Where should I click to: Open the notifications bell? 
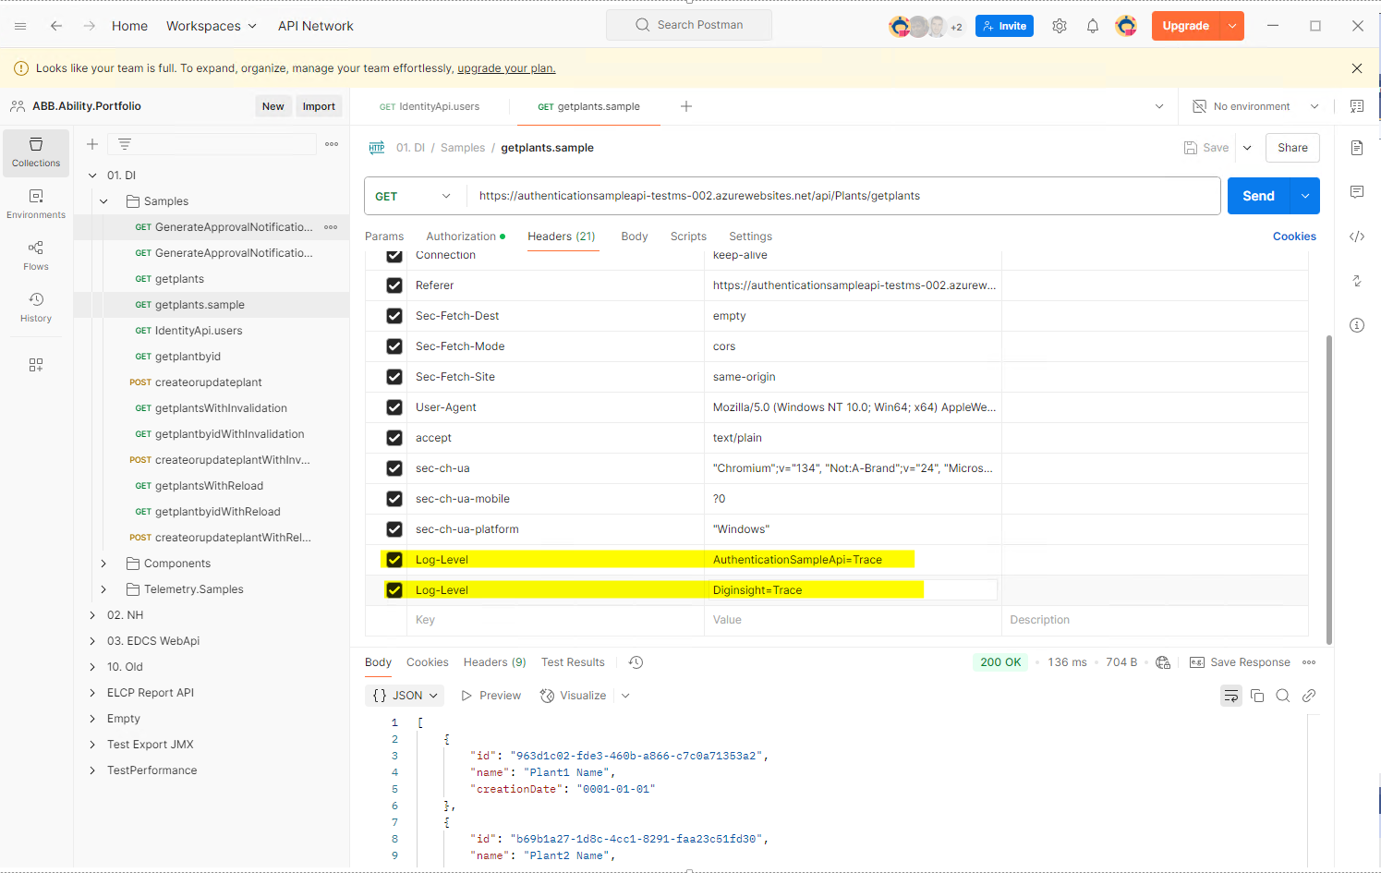click(1092, 26)
